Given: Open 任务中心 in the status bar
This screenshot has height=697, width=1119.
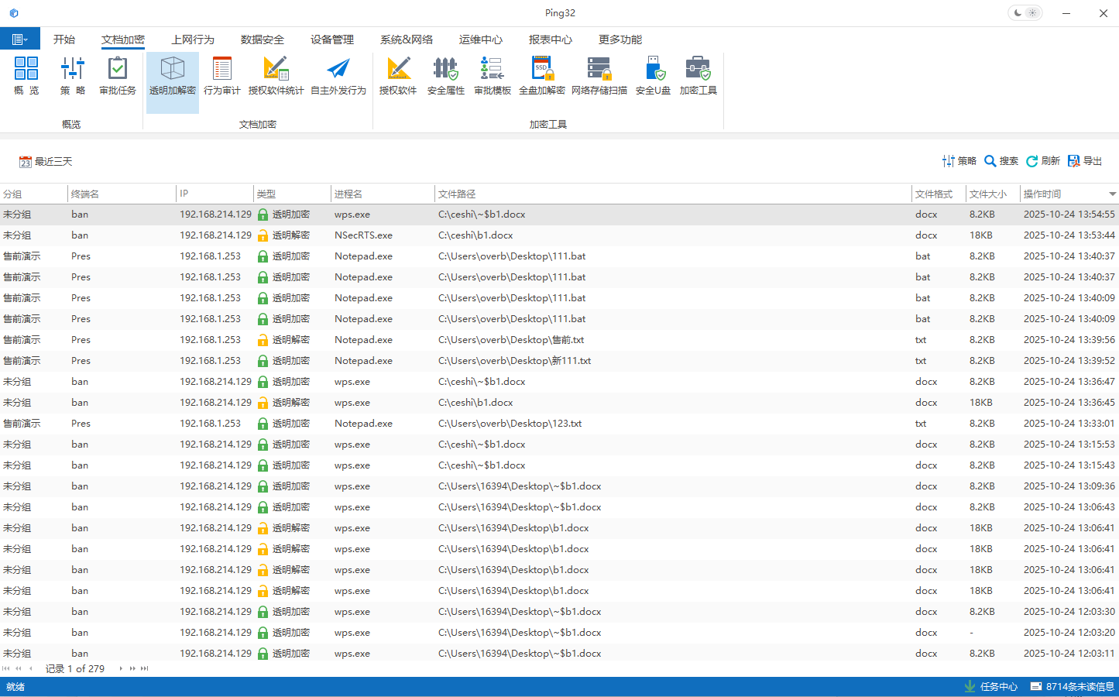Looking at the screenshot, I should coord(990,687).
